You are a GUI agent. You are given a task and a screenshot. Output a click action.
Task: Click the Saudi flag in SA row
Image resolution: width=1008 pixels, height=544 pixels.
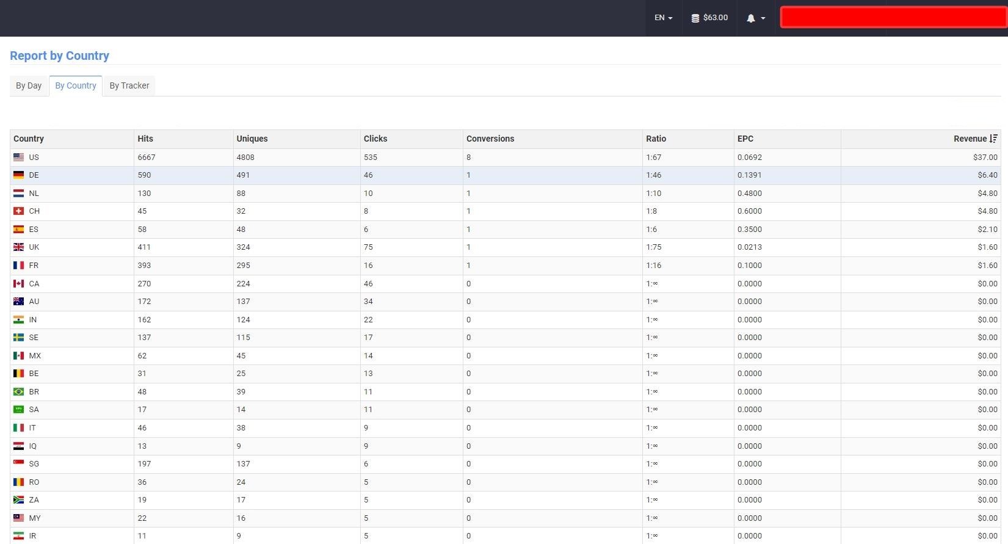(x=19, y=410)
